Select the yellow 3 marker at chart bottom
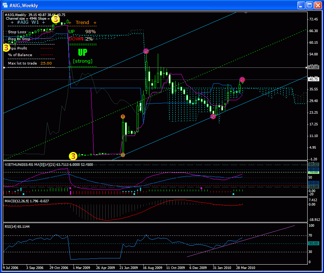Image resolution: width=324 pixels, height=273 pixels. coord(73,156)
